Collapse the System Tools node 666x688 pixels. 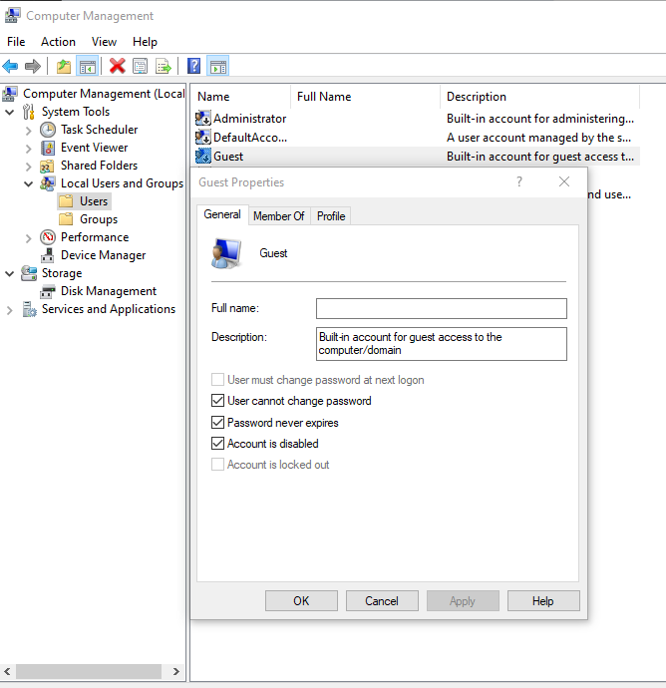[10, 113]
